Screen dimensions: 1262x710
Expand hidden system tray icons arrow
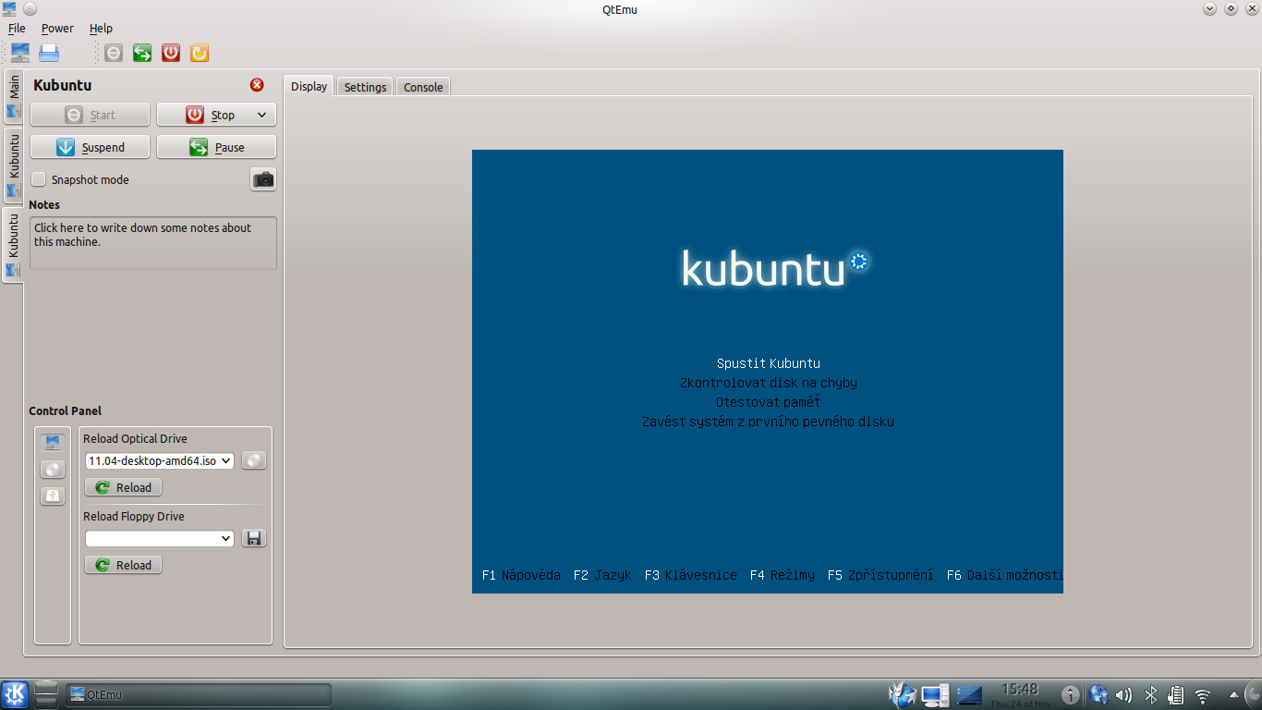click(1233, 695)
